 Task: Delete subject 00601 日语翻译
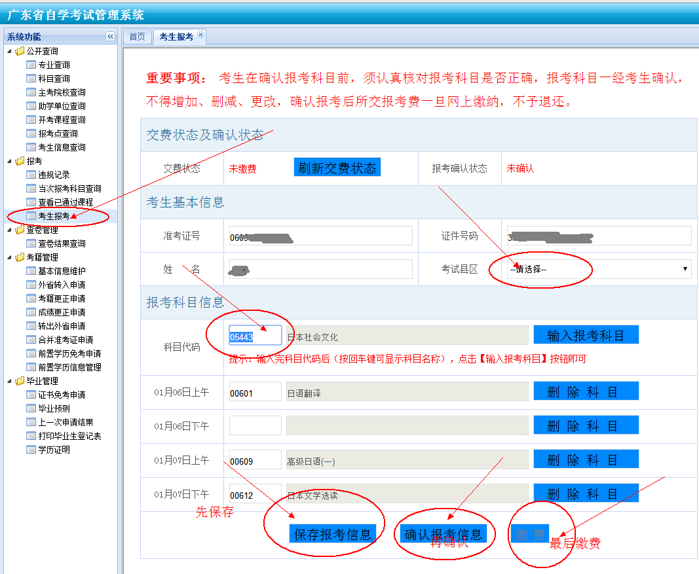click(x=586, y=391)
